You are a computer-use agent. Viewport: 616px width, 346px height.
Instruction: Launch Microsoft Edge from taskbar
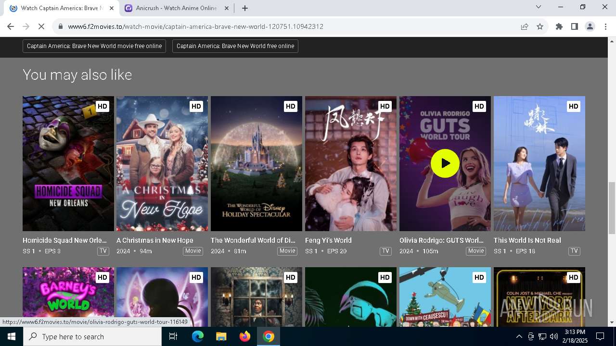[198, 336]
